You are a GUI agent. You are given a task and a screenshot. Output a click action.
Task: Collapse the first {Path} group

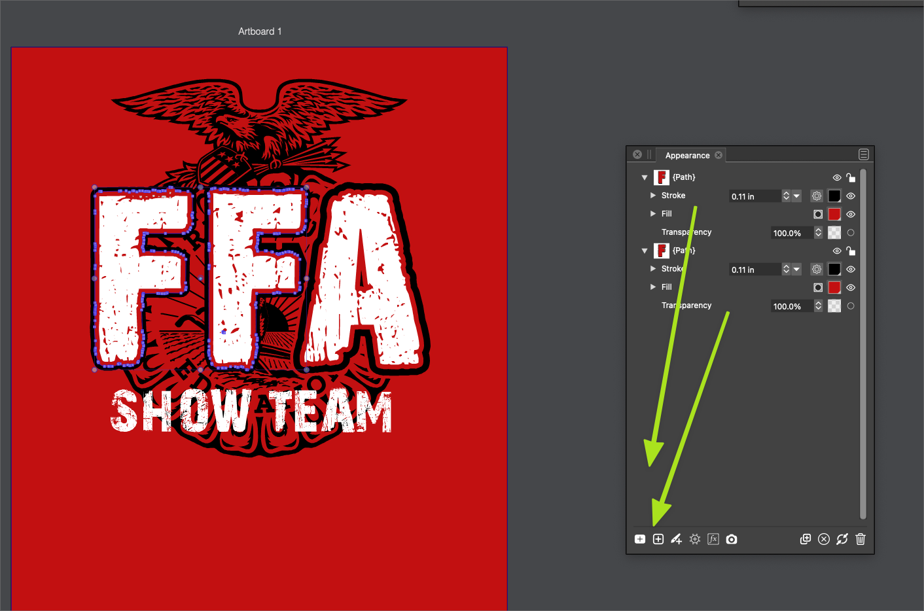pos(645,177)
